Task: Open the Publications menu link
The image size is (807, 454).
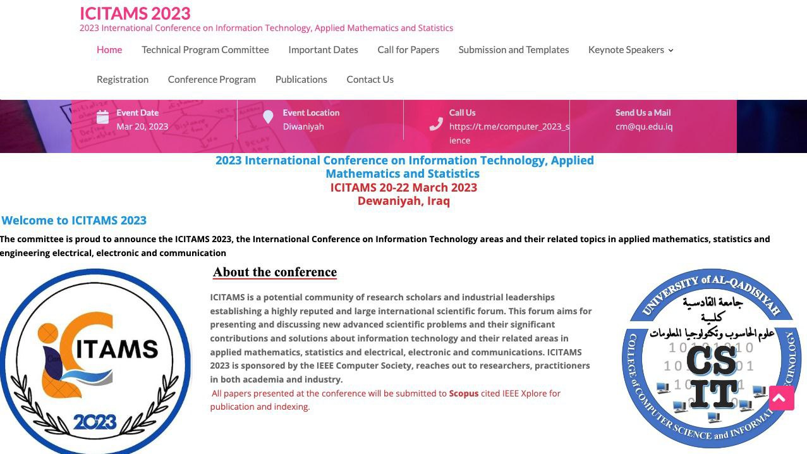Action: (301, 80)
